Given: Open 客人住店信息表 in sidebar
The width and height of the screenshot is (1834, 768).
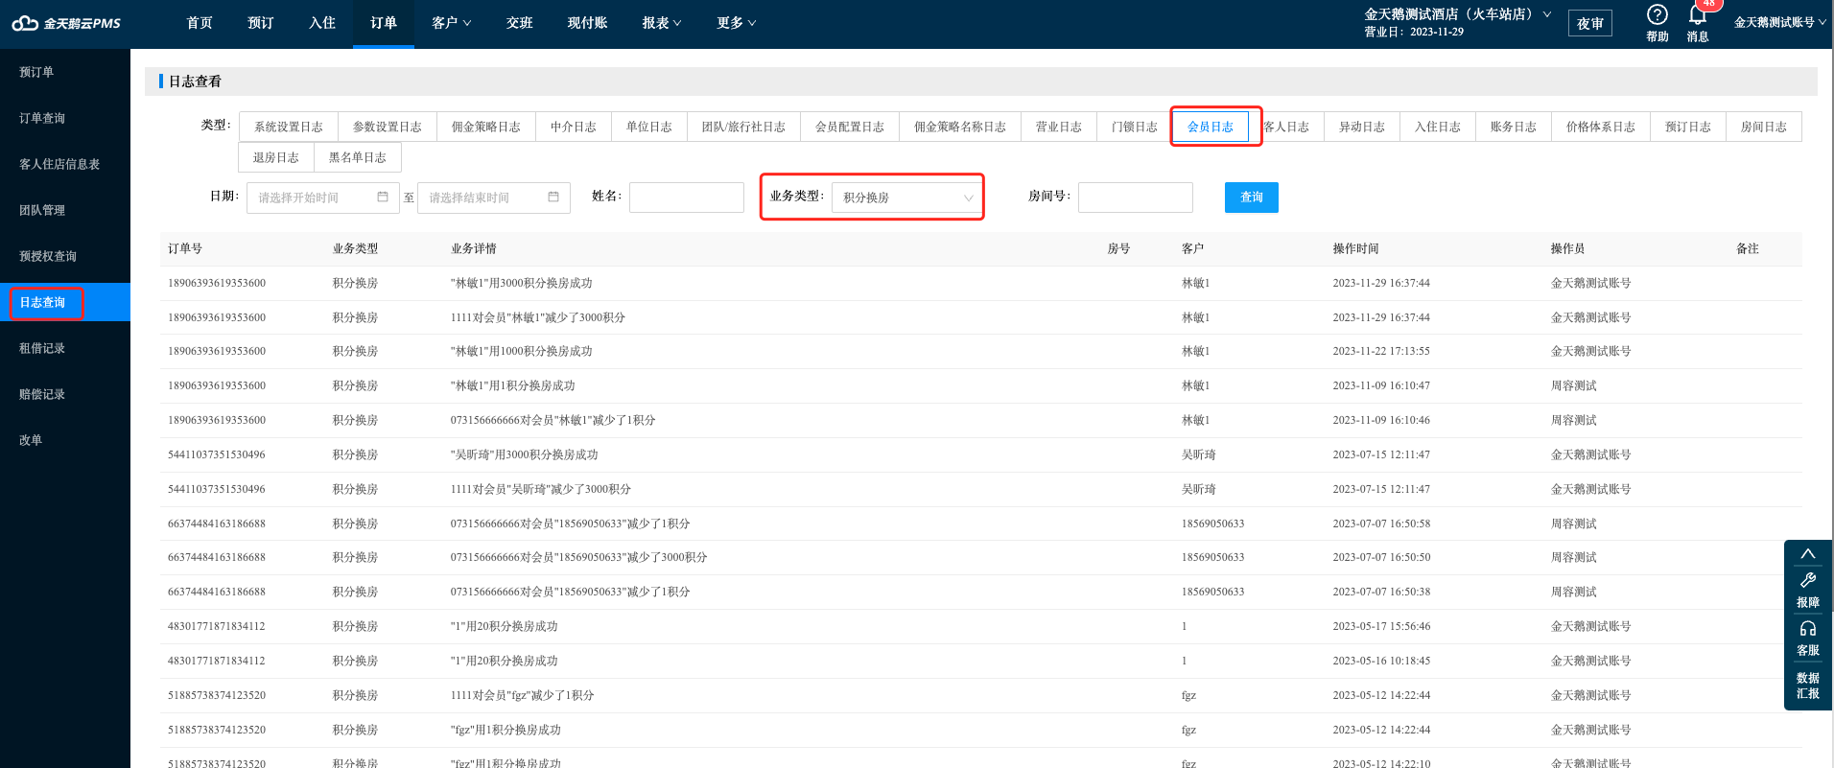Looking at the screenshot, I should tap(59, 164).
